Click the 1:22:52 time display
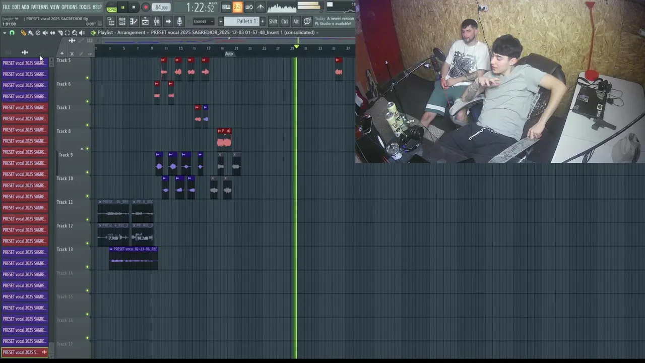This screenshot has height=363, width=645. 200,8
